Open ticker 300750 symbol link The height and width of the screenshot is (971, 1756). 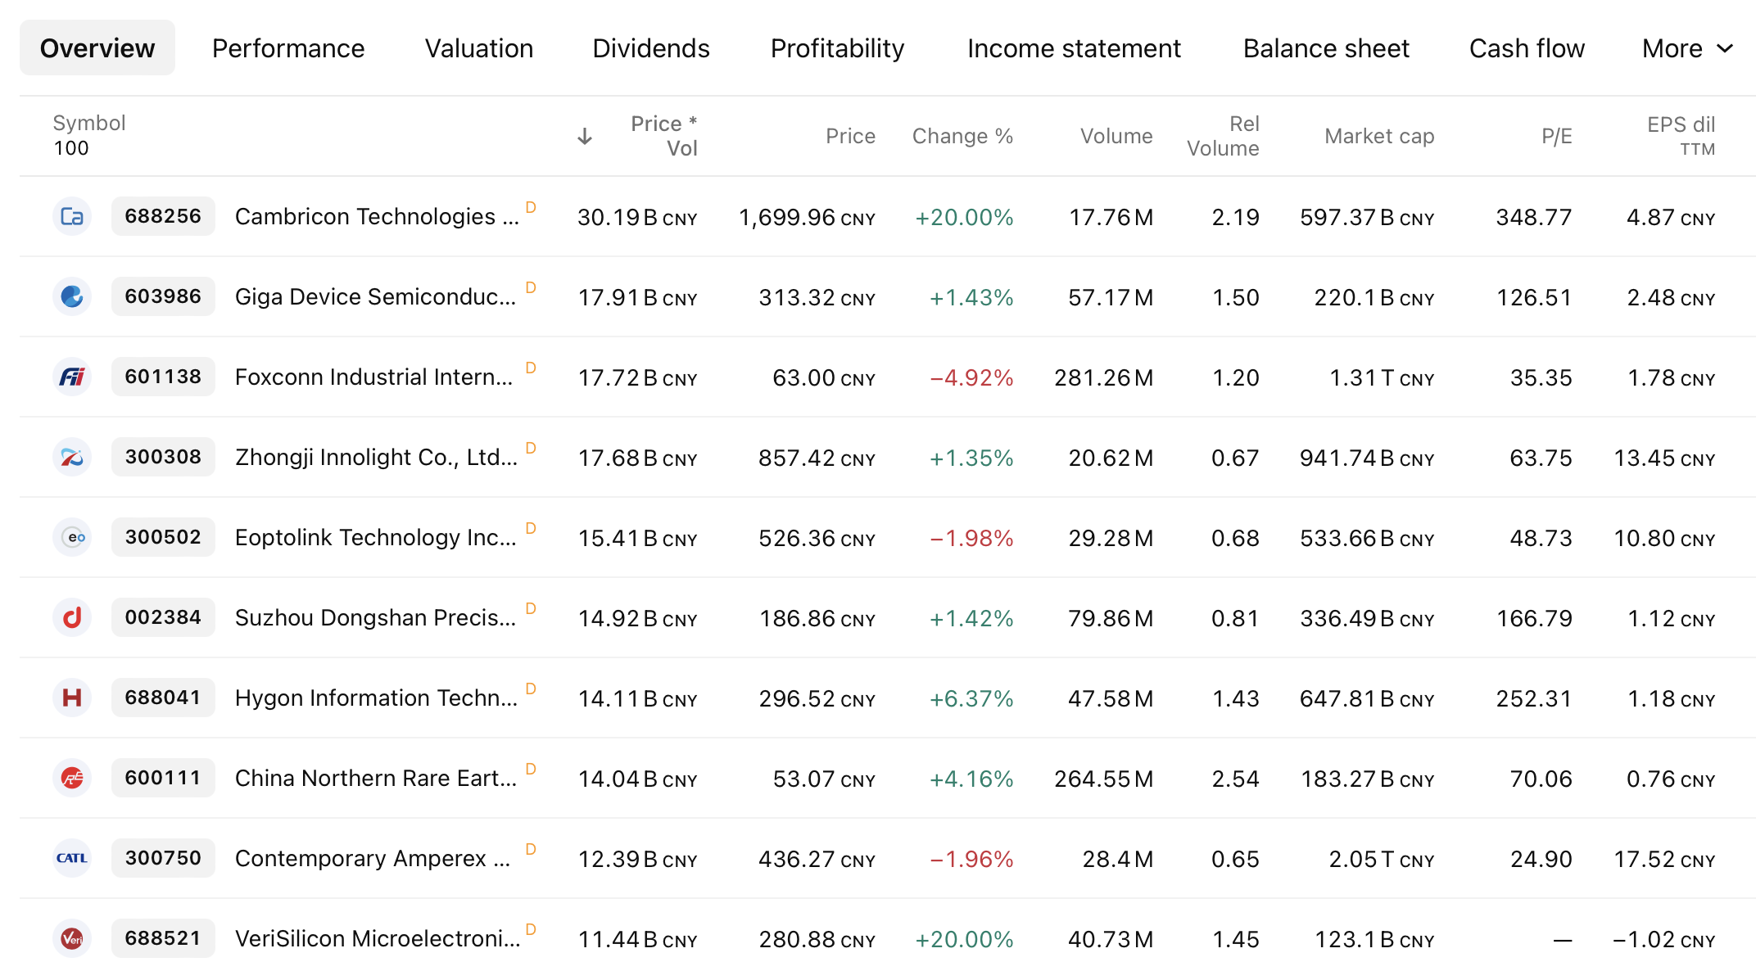pyautogui.click(x=163, y=858)
